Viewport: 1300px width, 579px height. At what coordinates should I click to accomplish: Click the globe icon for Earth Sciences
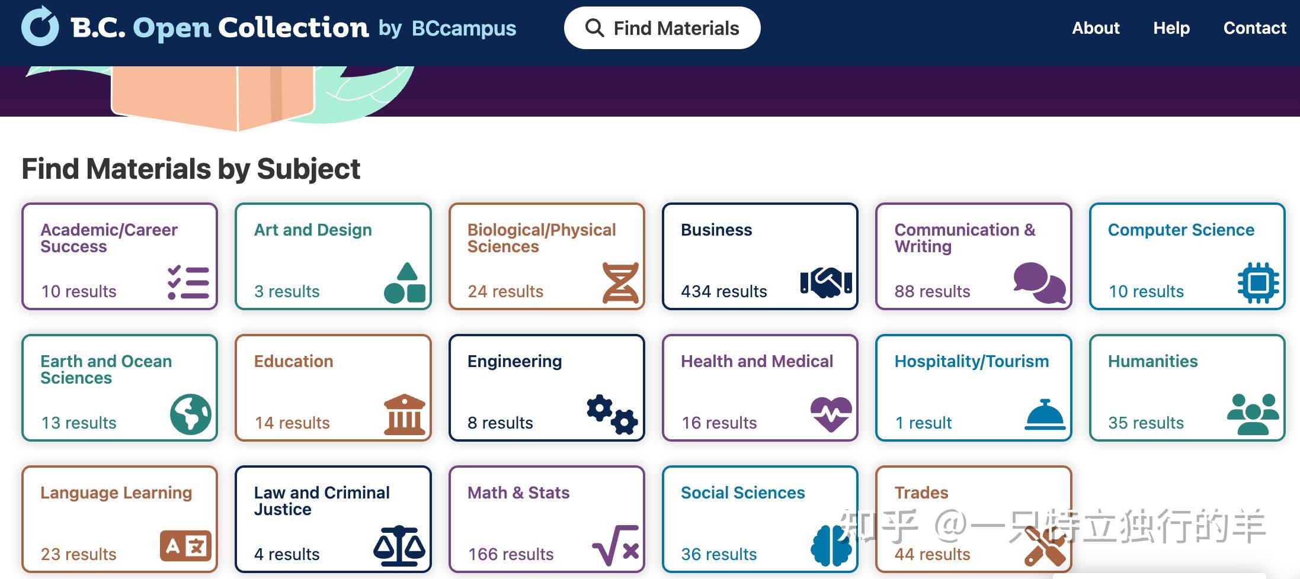pyautogui.click(x=190, y=414)
